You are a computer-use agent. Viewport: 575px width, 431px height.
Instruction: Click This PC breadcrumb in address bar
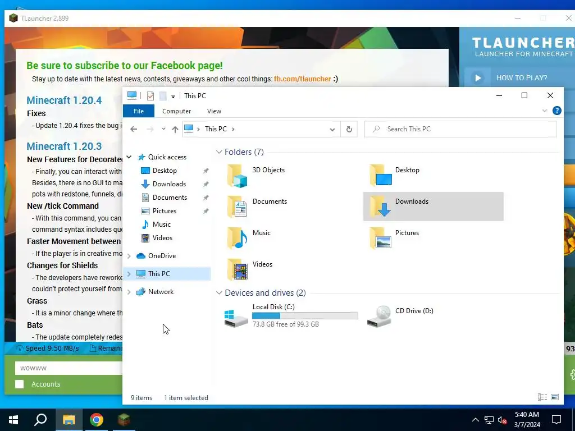click(216, 129)
